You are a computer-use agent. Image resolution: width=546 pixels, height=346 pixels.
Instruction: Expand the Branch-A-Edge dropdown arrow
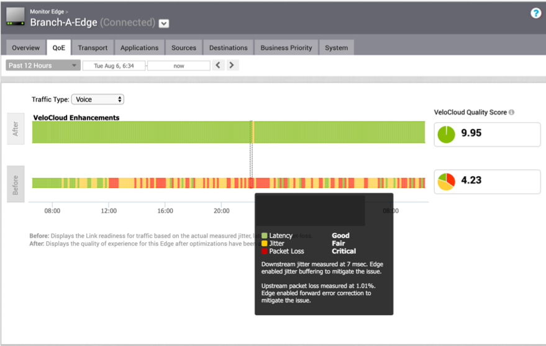coord(163,24)
